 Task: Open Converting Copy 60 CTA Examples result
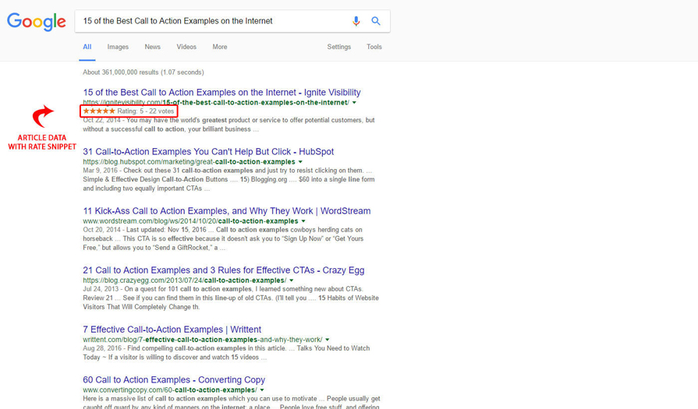pos(174,379)
